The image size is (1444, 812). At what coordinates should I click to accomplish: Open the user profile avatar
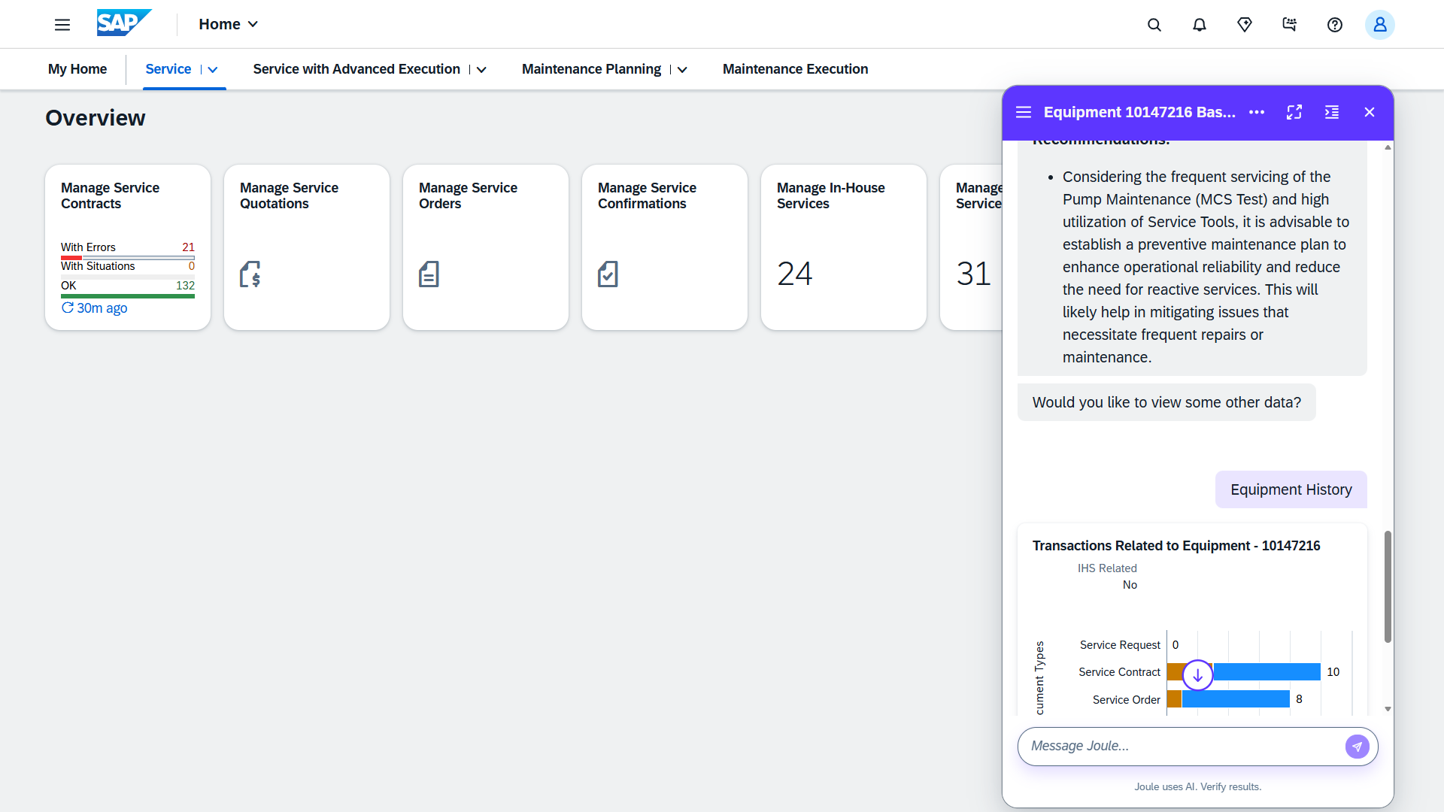1379,25
